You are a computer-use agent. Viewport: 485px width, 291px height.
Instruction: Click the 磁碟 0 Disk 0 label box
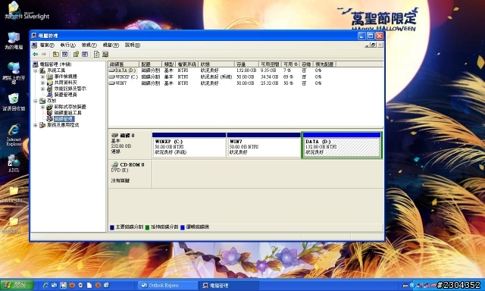(x=130, y=145)
